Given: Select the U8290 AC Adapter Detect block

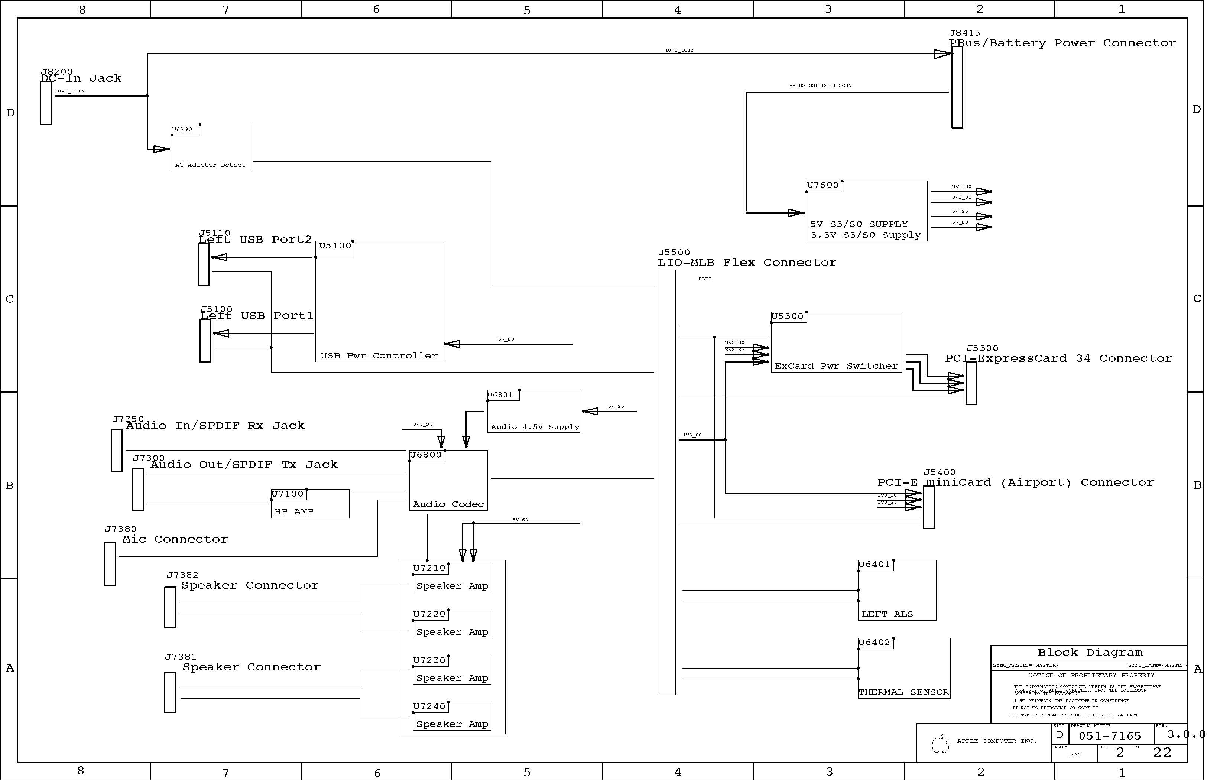Looking at the screenshot, I should pos(211,147).
